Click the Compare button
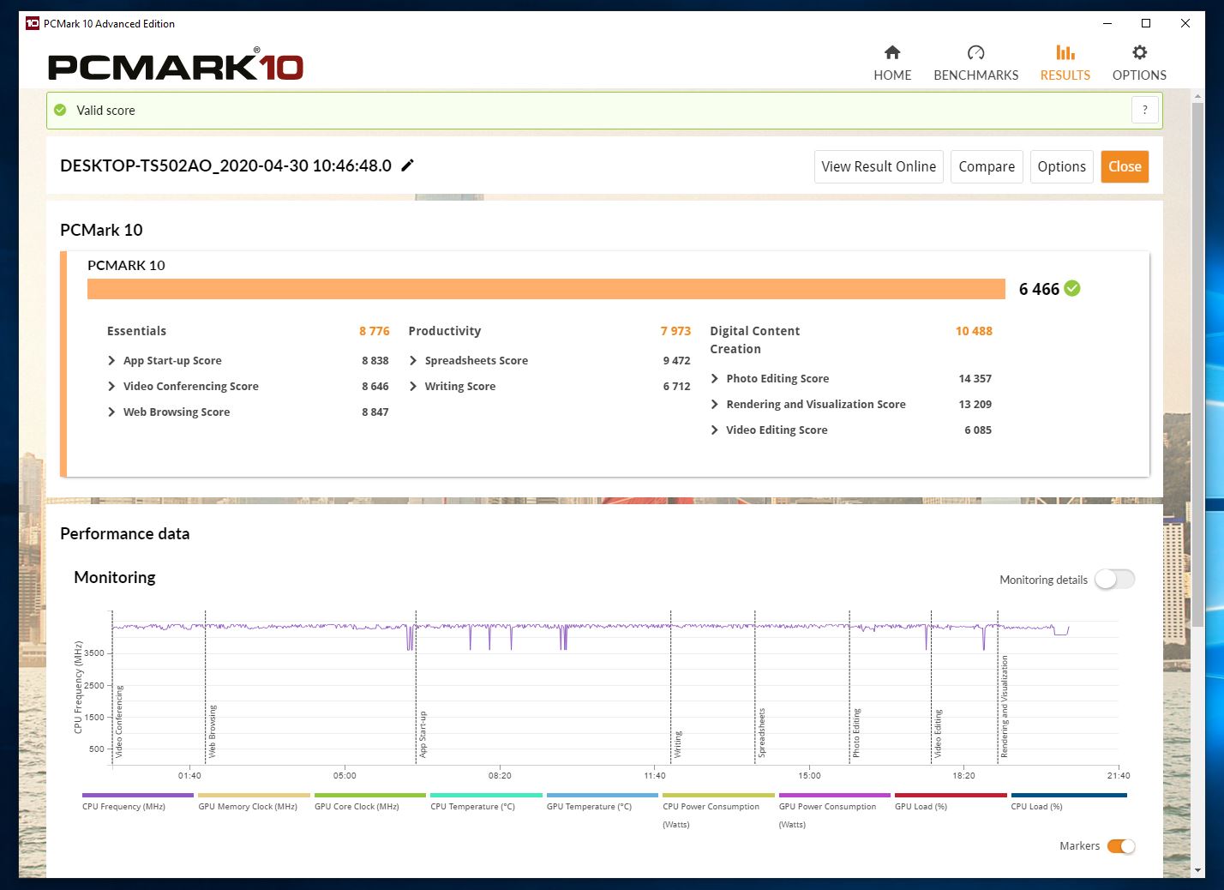This screenshot has width=1224, height=890. click(x=987, y=166)
